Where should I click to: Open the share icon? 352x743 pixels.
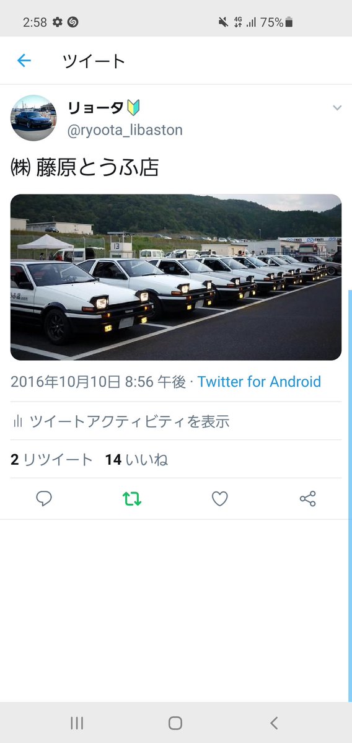(x=307, y=498)
